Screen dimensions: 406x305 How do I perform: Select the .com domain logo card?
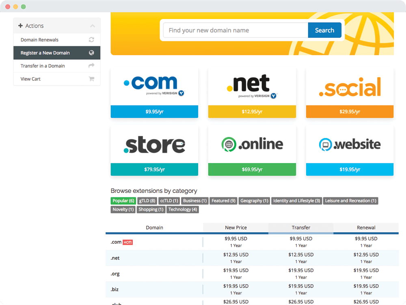[154, 87]
